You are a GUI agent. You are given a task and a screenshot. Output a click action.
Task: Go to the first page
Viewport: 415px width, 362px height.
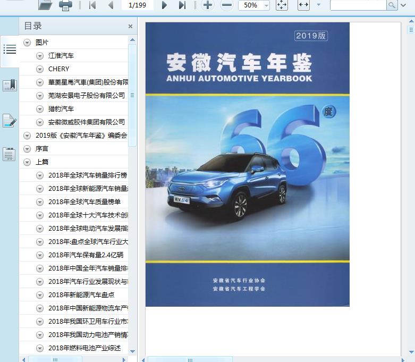(92, 5)
